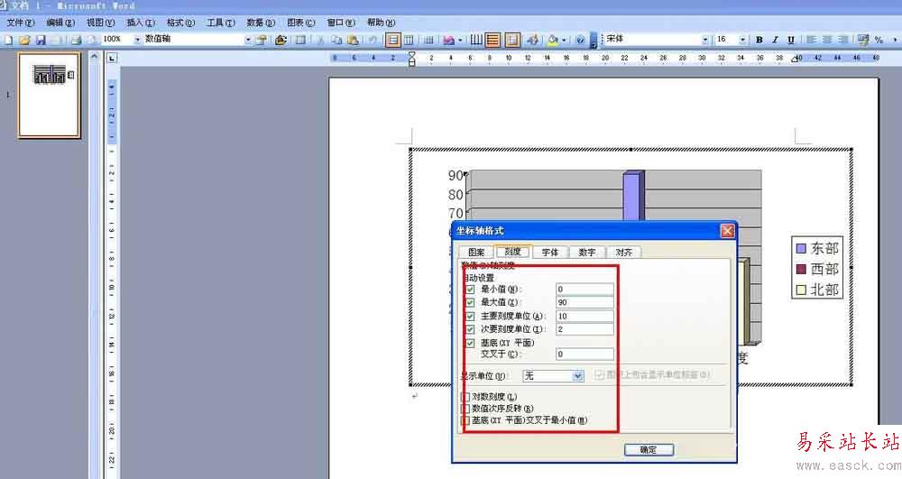Viewport: 902px width, 479px height.
Task: Click the Chart Type icon
Action: click(448, 40)
